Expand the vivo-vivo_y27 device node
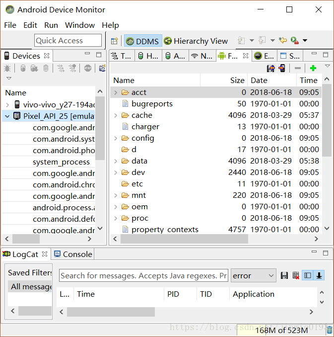The width and height of the screenshot is (334, 337). (7, 105)
